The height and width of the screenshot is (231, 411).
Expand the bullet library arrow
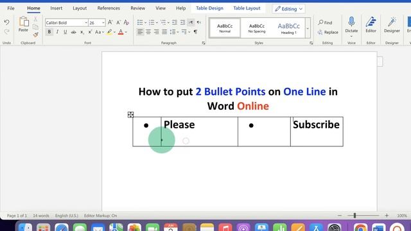(145, 23)
